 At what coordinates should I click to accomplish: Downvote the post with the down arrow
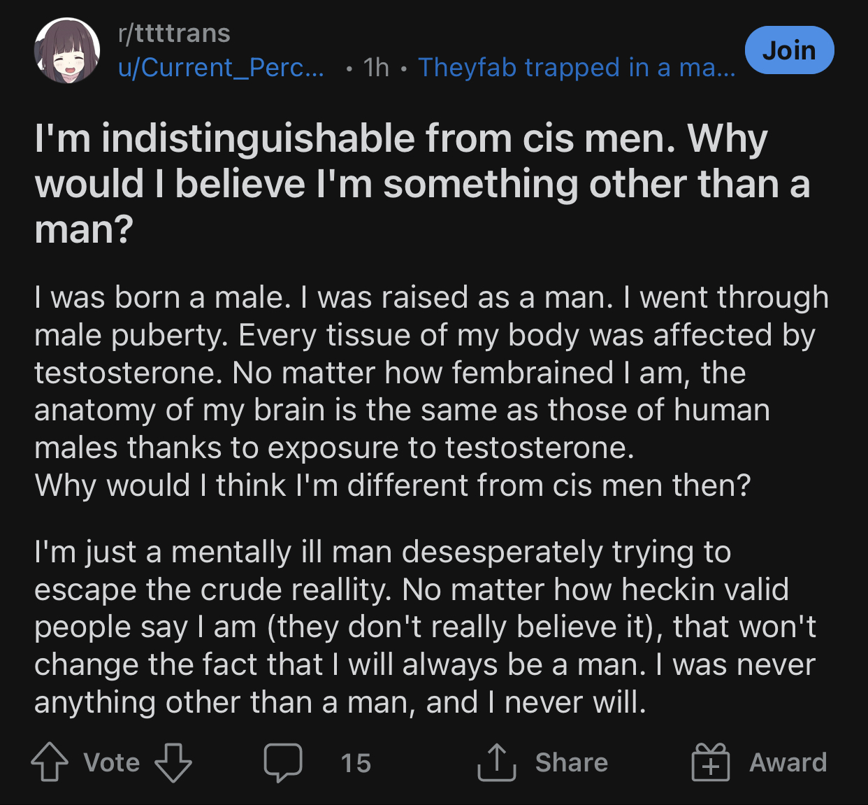pyautogui.click(x=173, y=762)
